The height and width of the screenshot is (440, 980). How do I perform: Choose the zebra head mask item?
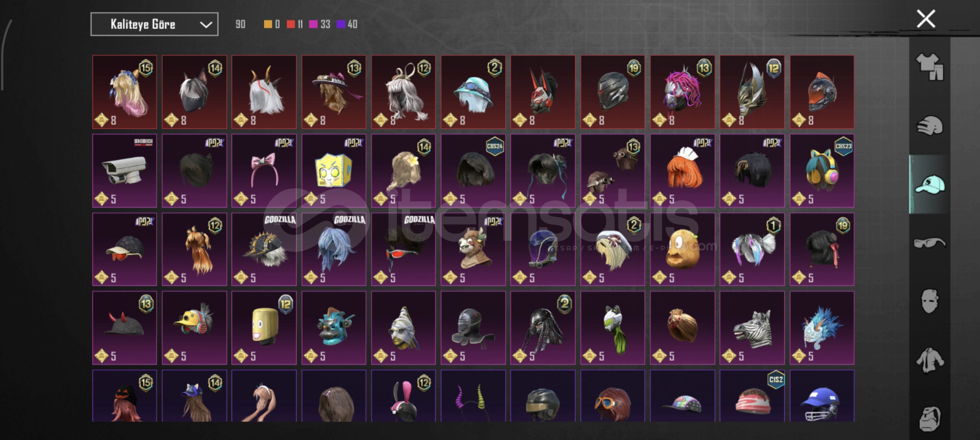point(752,328)
